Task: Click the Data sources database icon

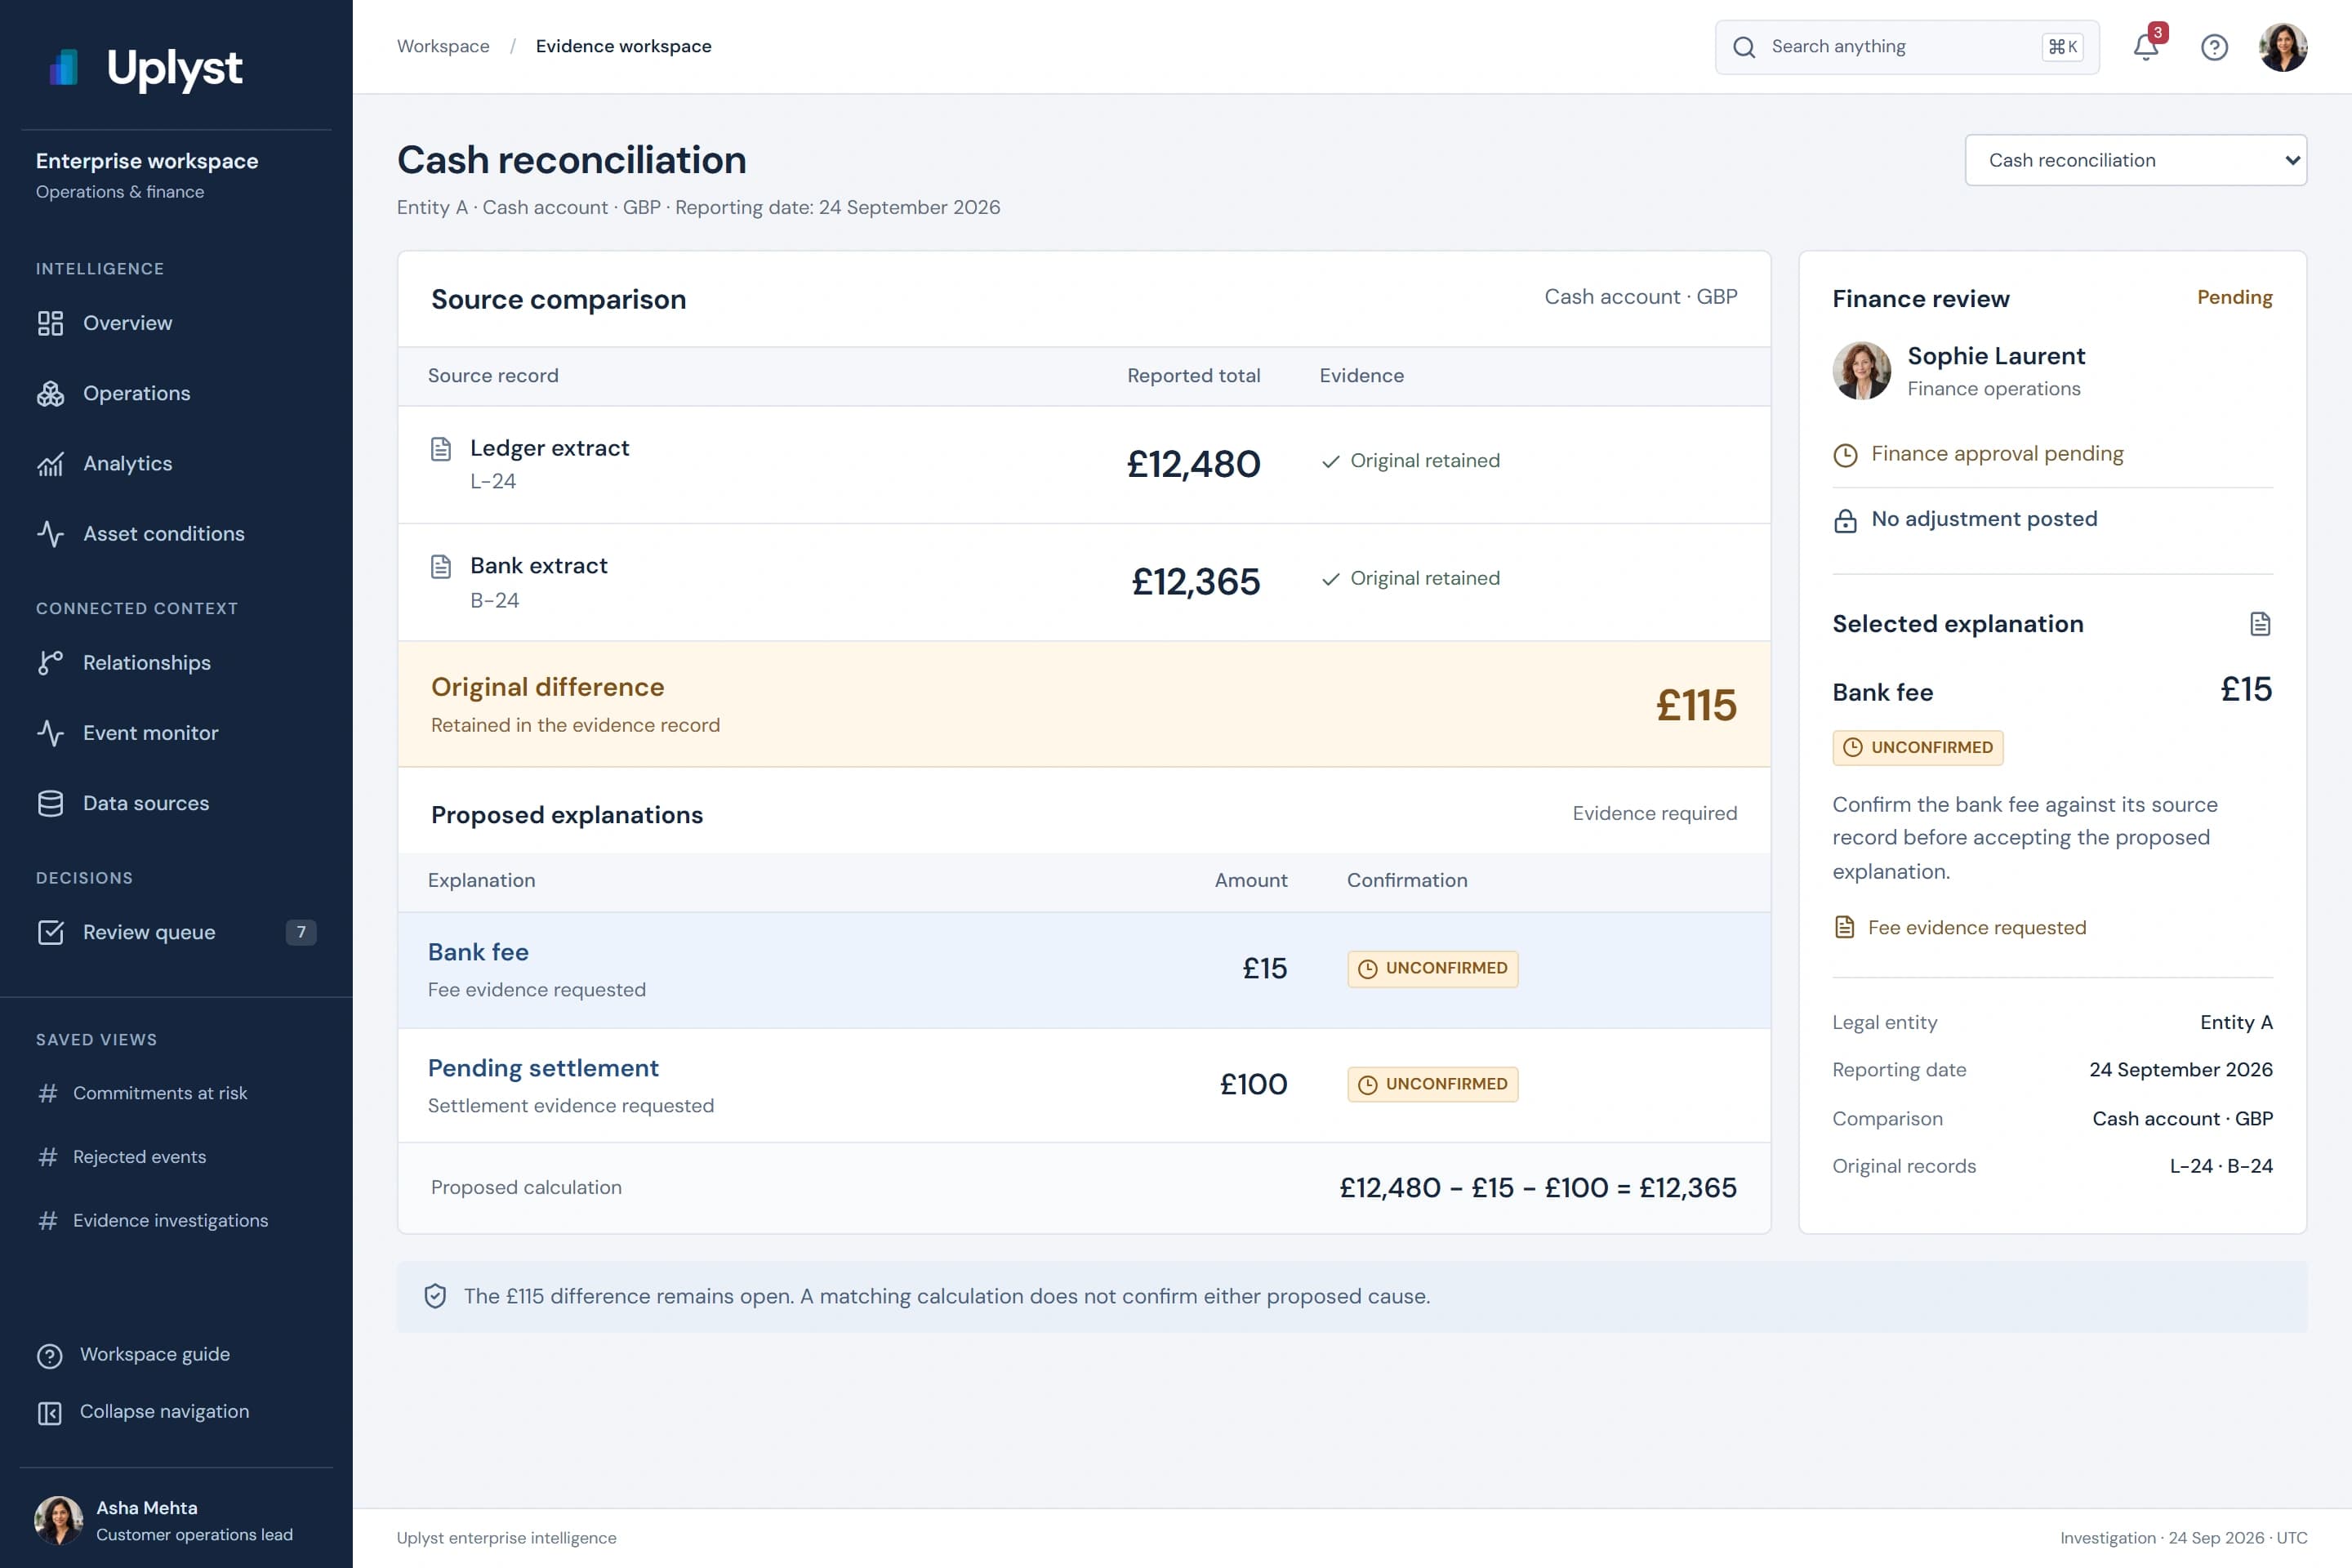Action: tap(50, 803)
